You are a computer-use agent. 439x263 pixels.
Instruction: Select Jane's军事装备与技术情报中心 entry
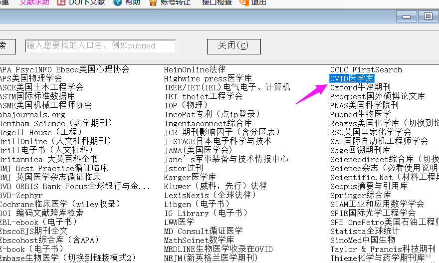226,159
